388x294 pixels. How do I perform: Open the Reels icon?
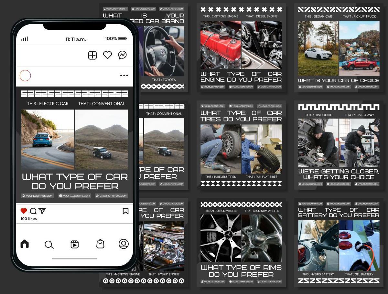coord(74,244)
